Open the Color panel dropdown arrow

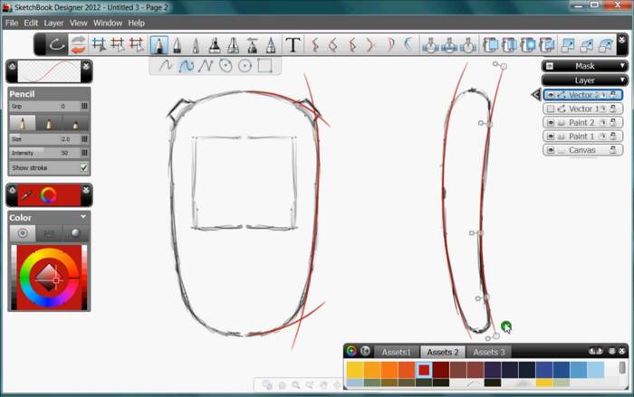click(83, 217)
